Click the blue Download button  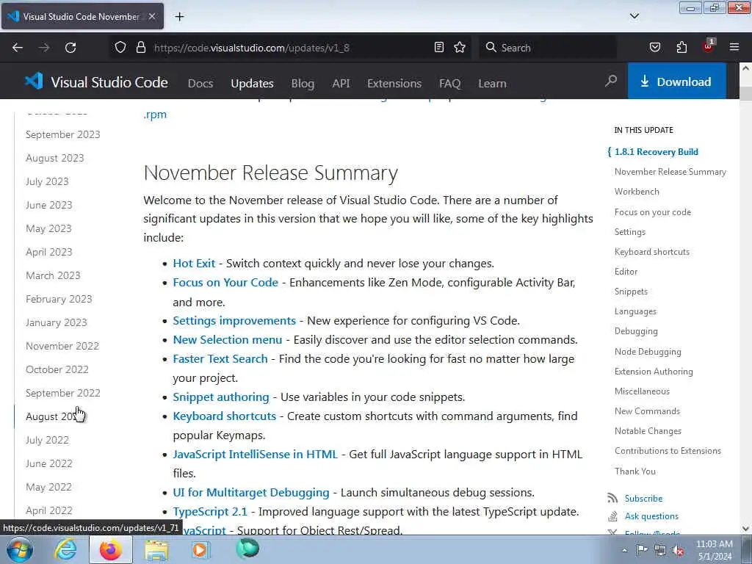pyautogui.click(x=676, y=81)
